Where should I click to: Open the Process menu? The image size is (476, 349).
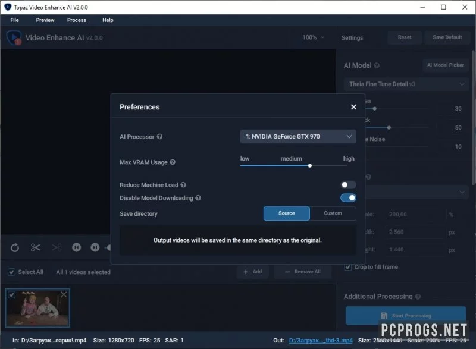(77, 20)
